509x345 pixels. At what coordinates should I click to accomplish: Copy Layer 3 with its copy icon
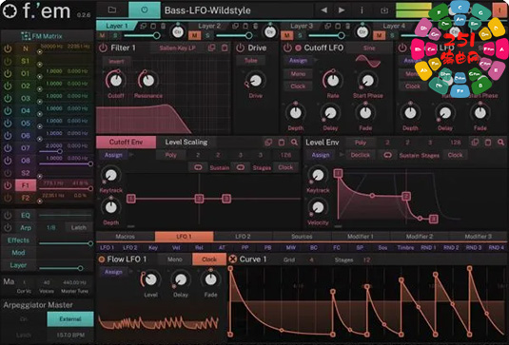pos(328,26)
